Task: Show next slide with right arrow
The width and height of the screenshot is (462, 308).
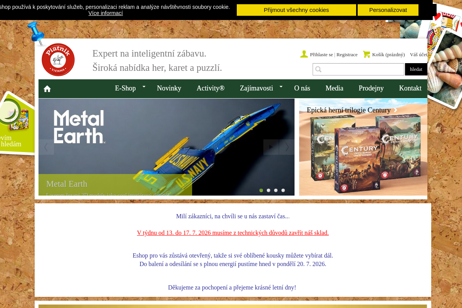Action: 287,147
